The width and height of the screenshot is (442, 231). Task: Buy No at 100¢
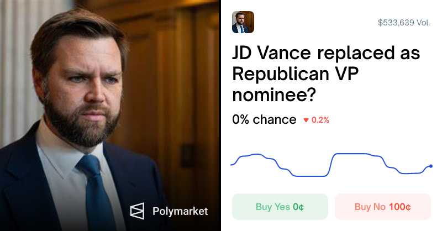tap(382, 207)
